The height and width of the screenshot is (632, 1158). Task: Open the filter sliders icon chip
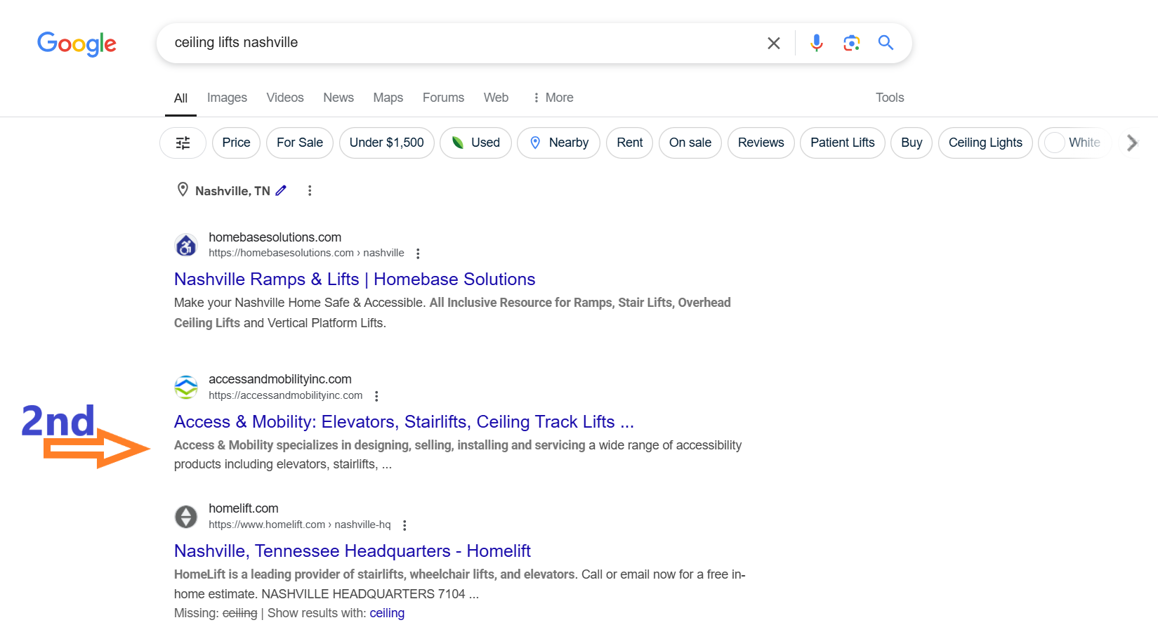183,143
